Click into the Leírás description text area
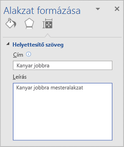 pos(63,112)
